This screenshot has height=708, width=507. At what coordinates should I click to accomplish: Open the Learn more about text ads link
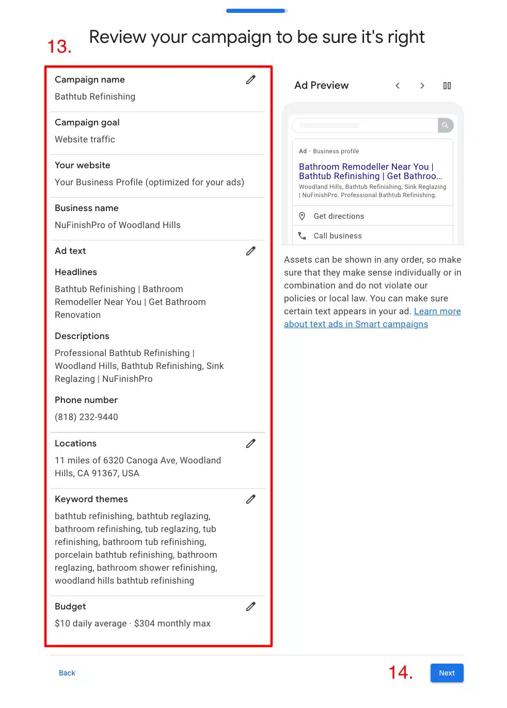372,318
